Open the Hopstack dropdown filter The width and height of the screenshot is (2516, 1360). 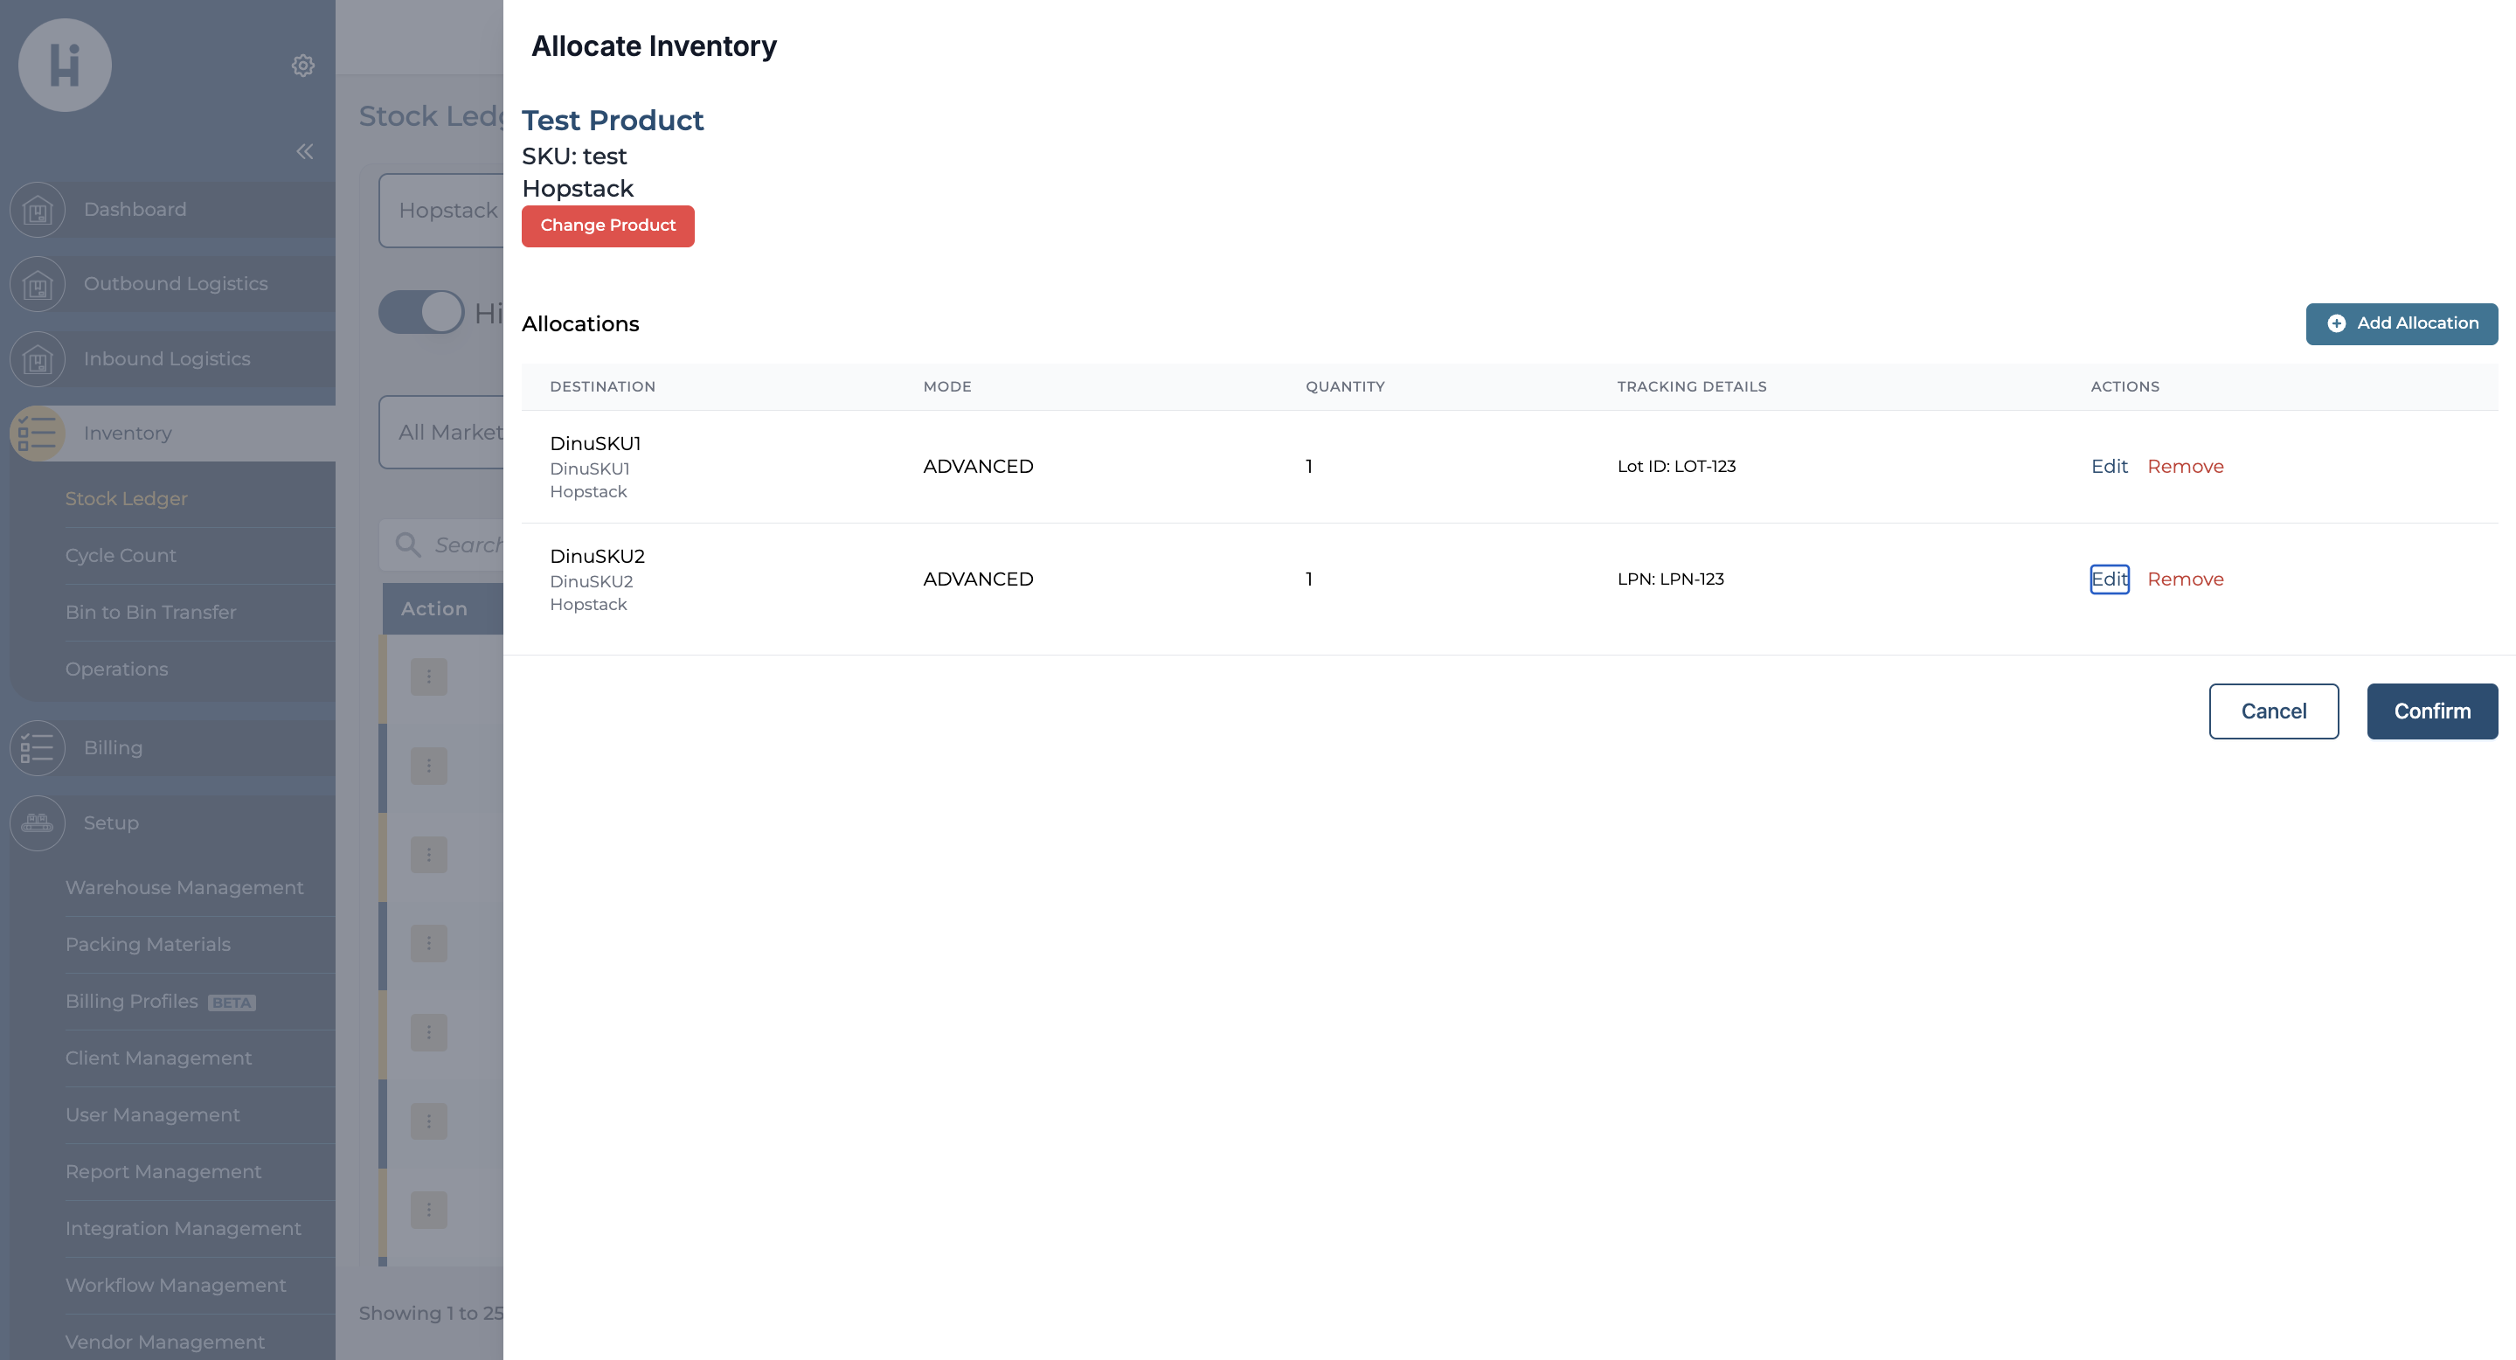pyautogui.click(x=445, y=211)
